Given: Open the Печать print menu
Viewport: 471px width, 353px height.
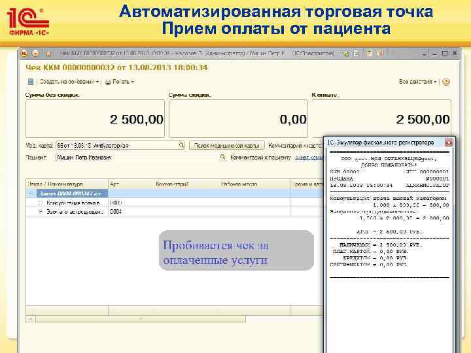Looking at the screenshot, I should point(119,82).
